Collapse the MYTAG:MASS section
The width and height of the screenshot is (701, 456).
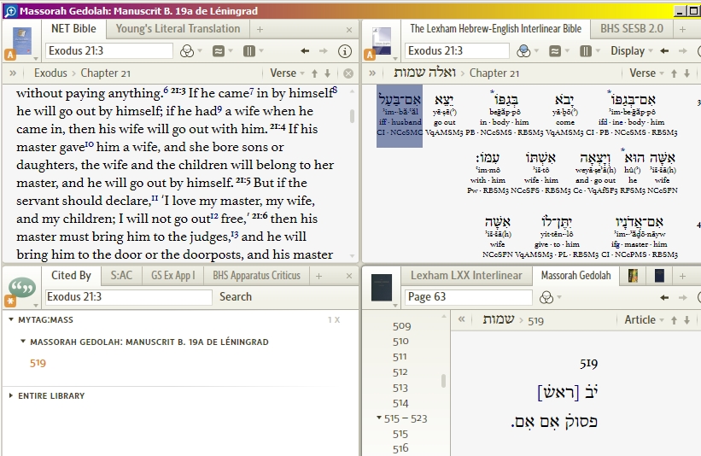point(11,319)
